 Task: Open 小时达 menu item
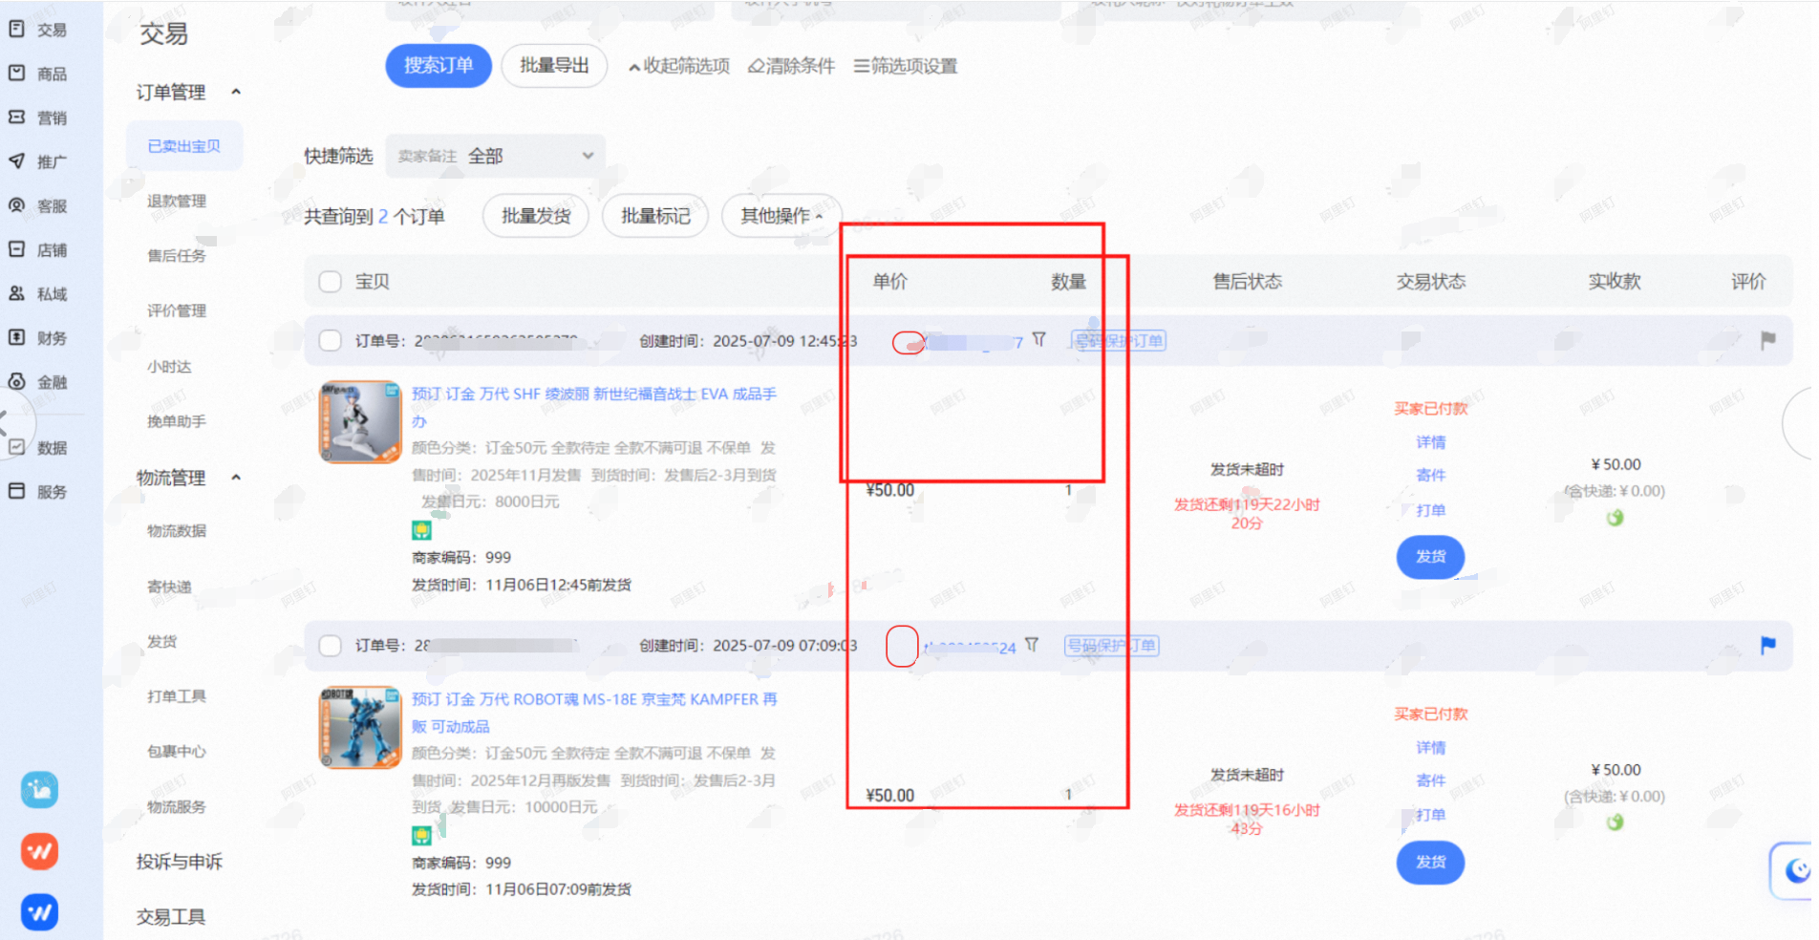point(169,366)
